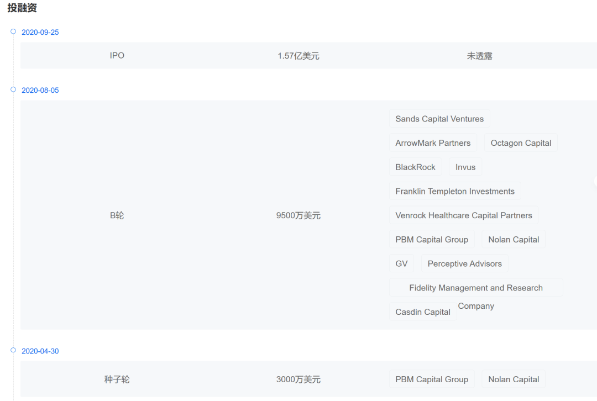597x401 pixels.
Task: Click the BlackRock investor tag
Action: pyautogui.click(x=415, y=167)
